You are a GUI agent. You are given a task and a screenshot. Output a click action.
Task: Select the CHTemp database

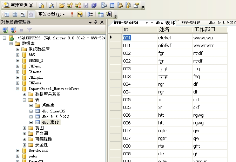pos(35,66)
